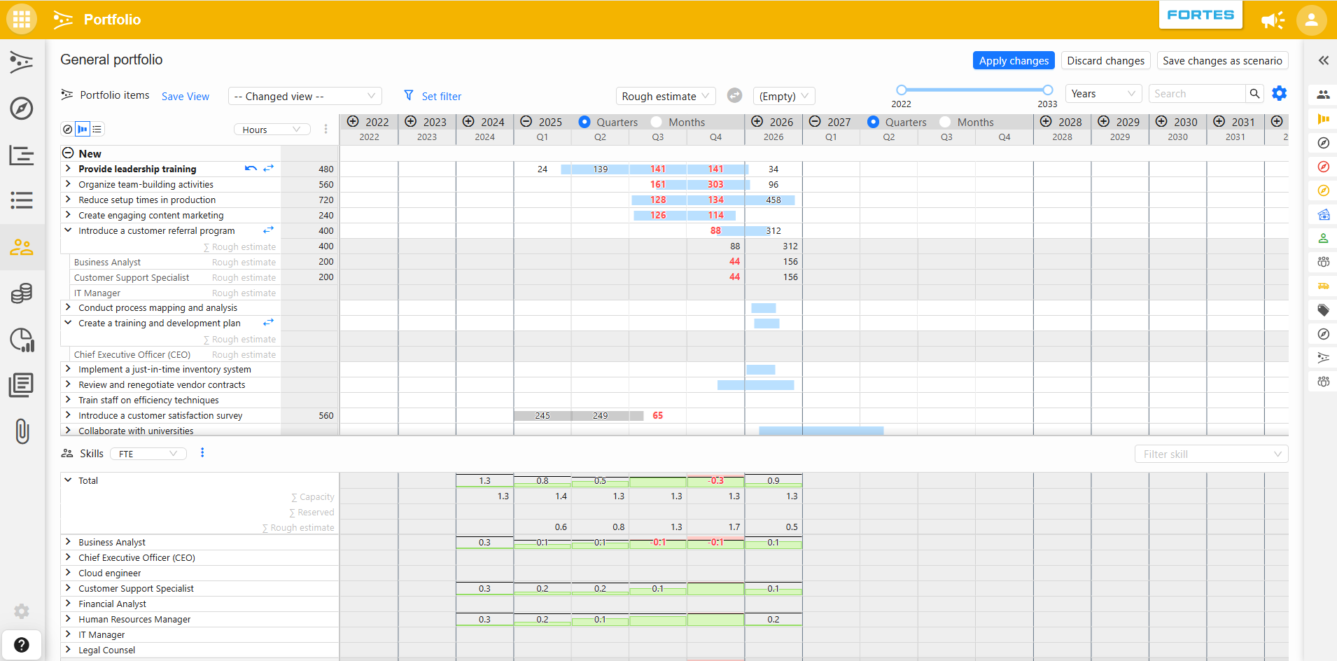Open the Changed view dropdown
This screenshot has height=661, width=1337.
pyautogui.click(x=305, y=96)
